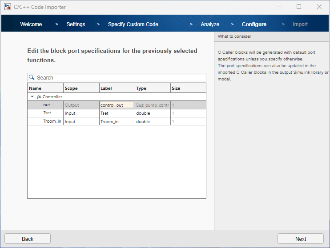
Task: Select the Scope cell of Tset row
Action: pos(81,113)
